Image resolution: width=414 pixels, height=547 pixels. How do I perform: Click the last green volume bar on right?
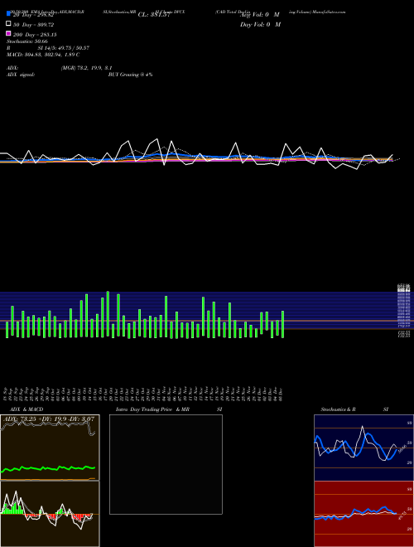tap(282, 324)
